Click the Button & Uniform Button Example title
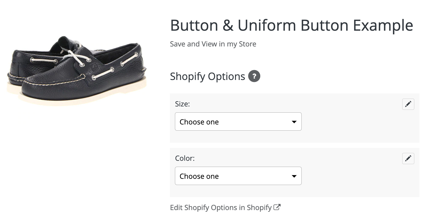The height and width of the screenshot is (223, 427). [x=292, y=25]
